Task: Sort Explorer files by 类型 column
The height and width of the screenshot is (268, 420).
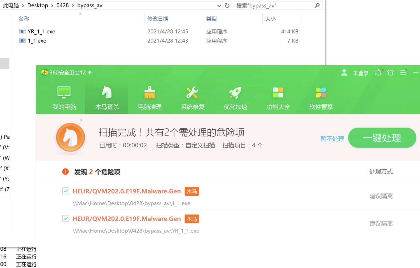Action: (211, 19)
